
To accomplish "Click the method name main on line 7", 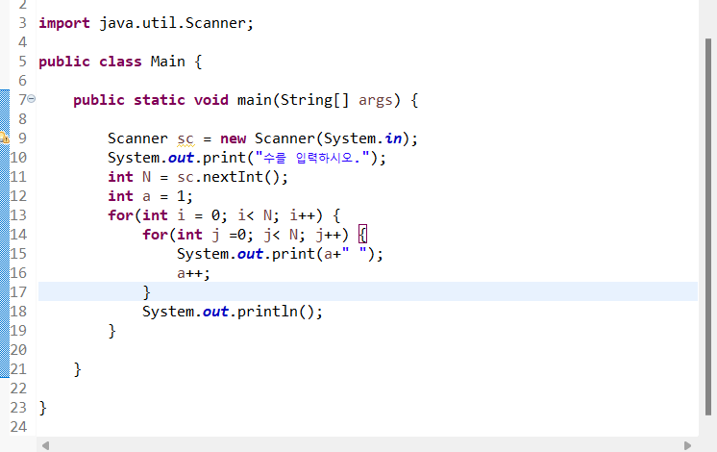I will [x=255, y=100].
